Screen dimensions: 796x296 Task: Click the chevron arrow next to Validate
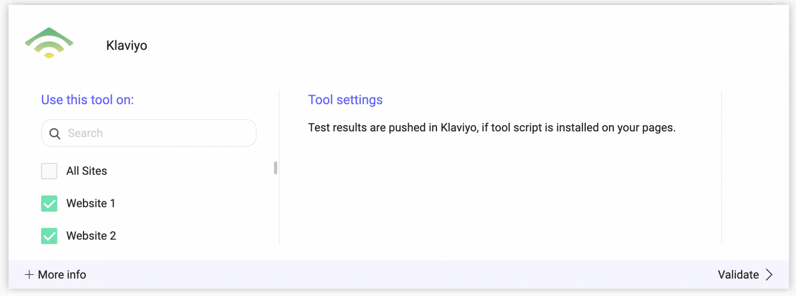click(769, 275)
